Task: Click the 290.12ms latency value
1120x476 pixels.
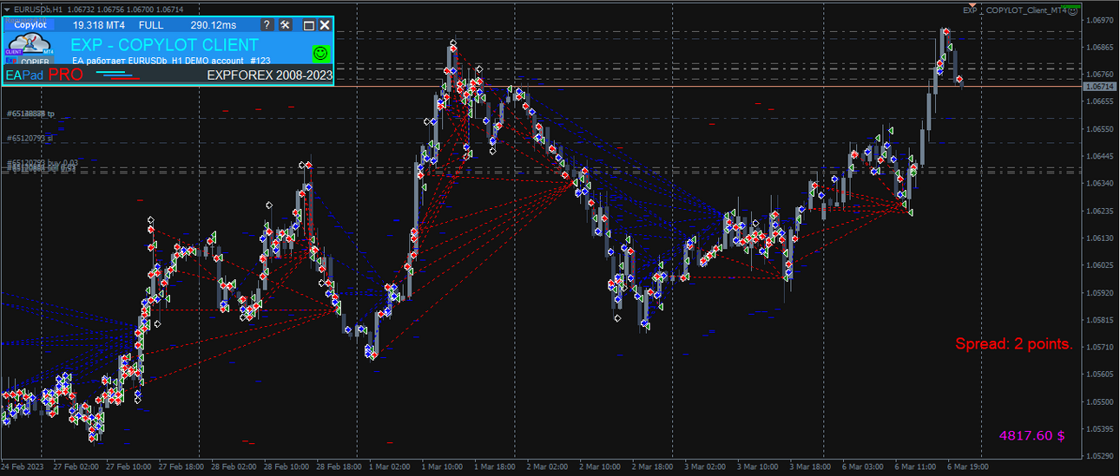Action: click(213, 25)
